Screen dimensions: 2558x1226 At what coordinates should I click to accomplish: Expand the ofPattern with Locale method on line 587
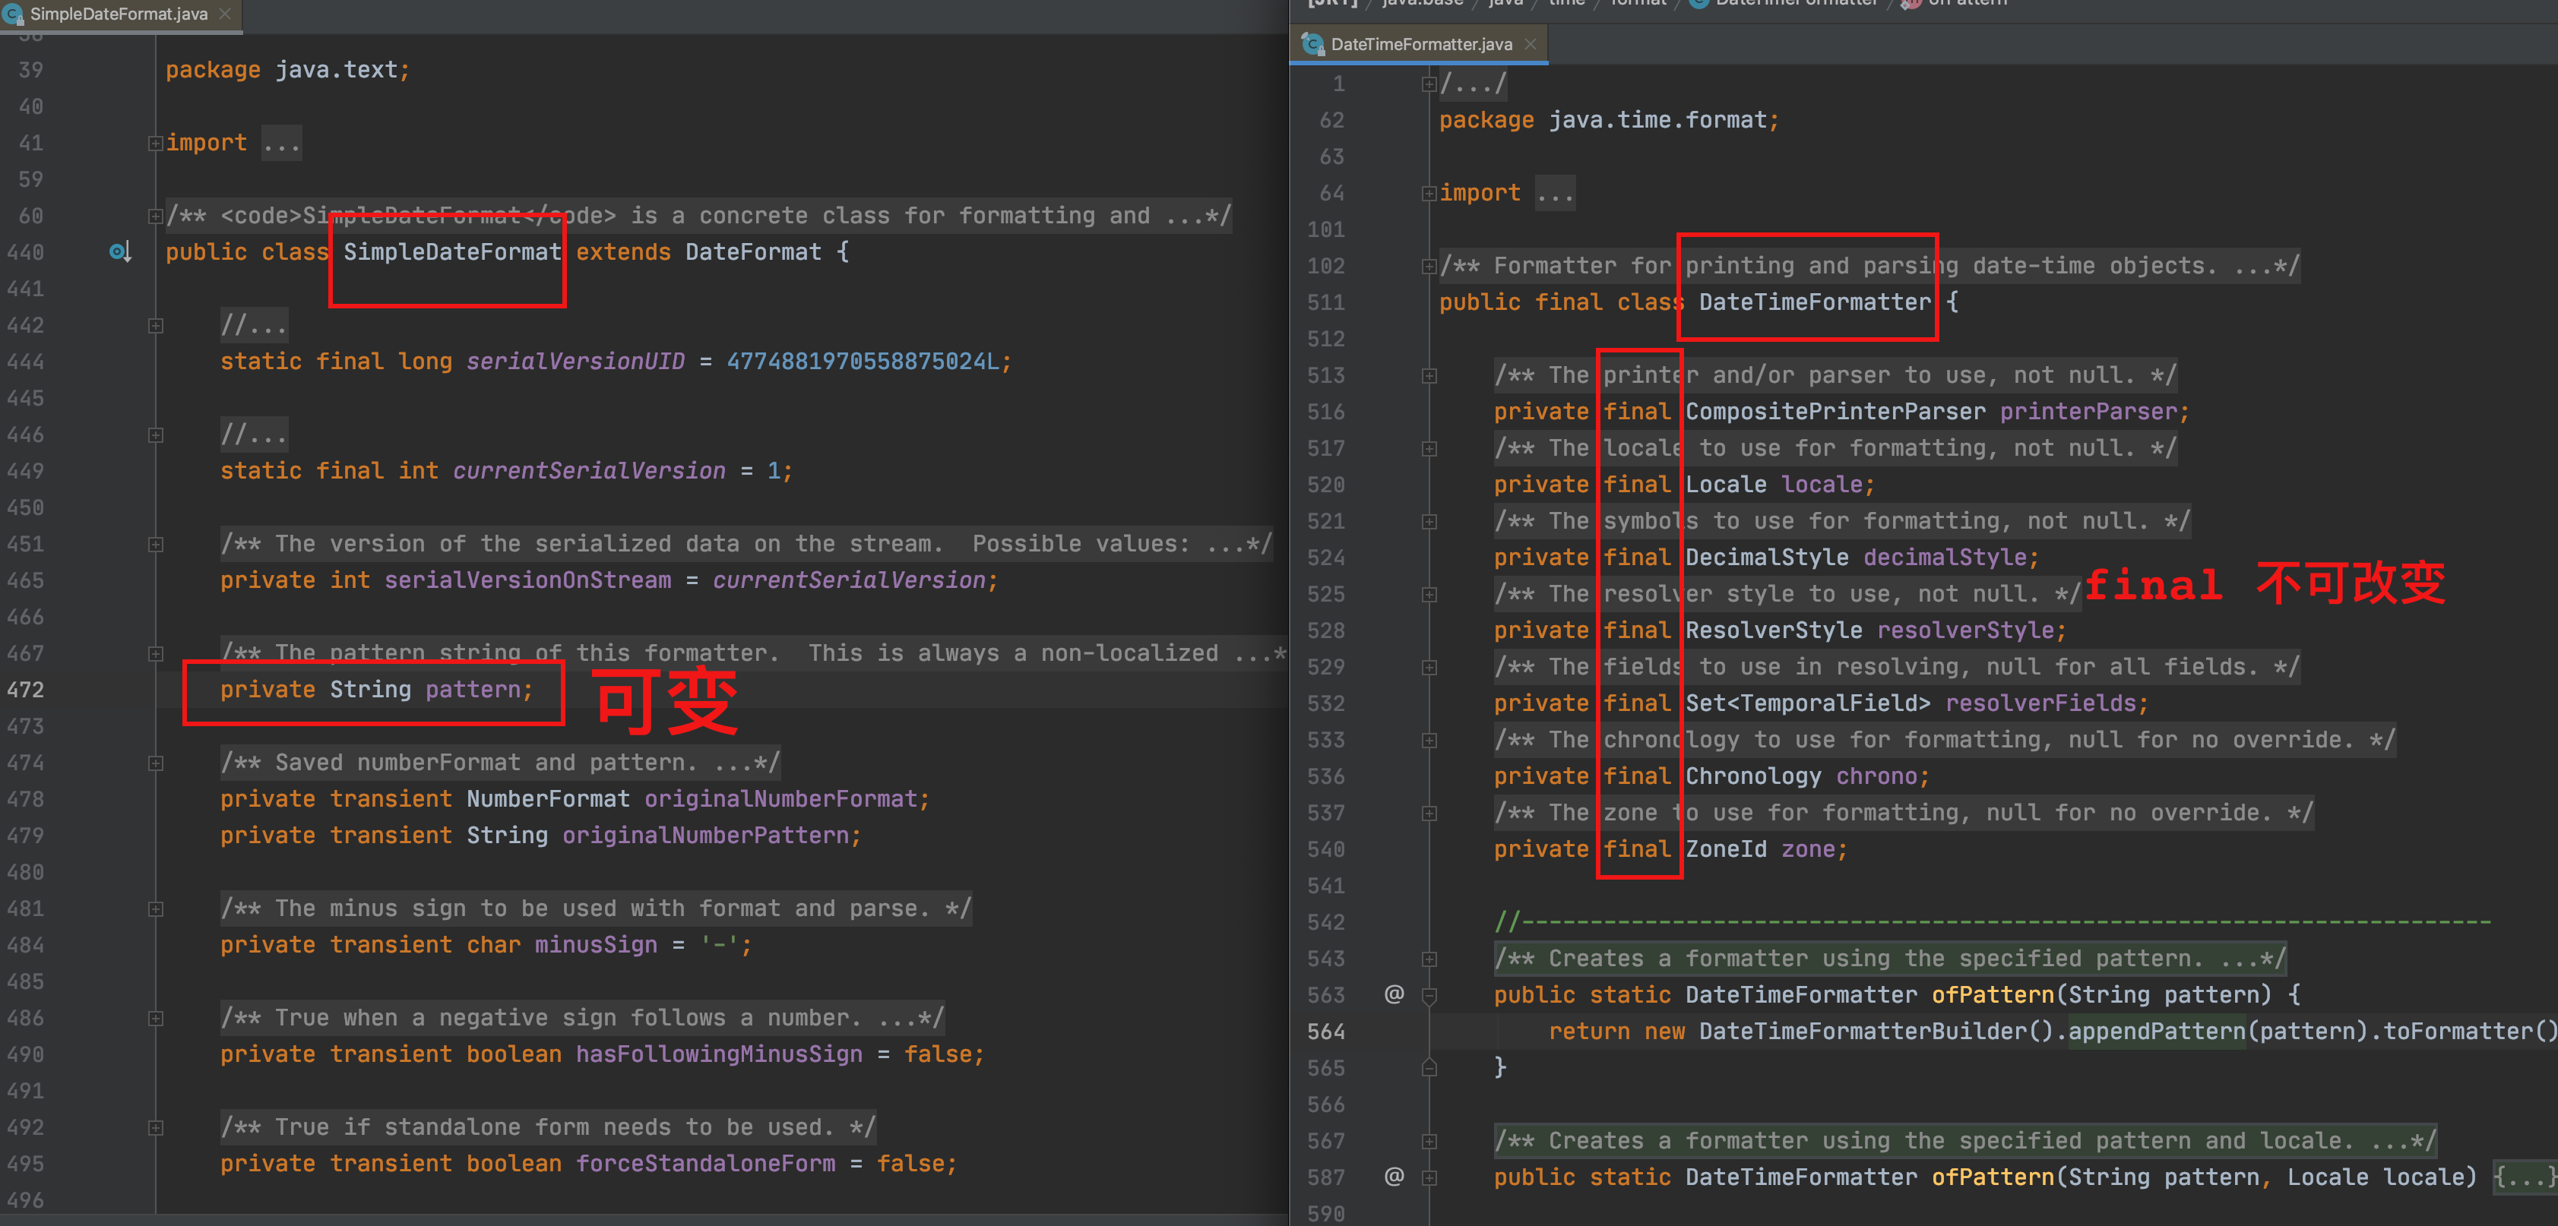[1429, 1177]
